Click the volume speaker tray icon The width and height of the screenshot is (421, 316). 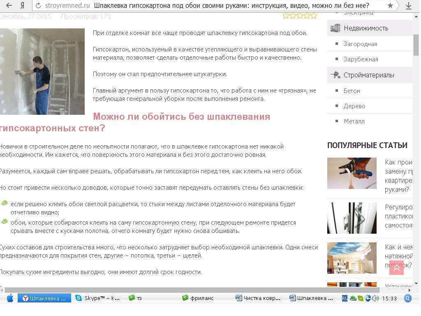[x=375, y=298]
